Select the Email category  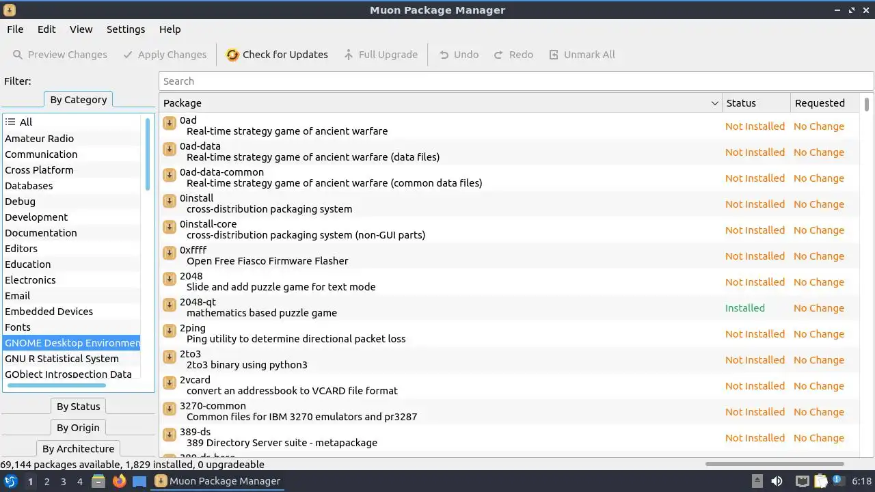tap(72, 296)
